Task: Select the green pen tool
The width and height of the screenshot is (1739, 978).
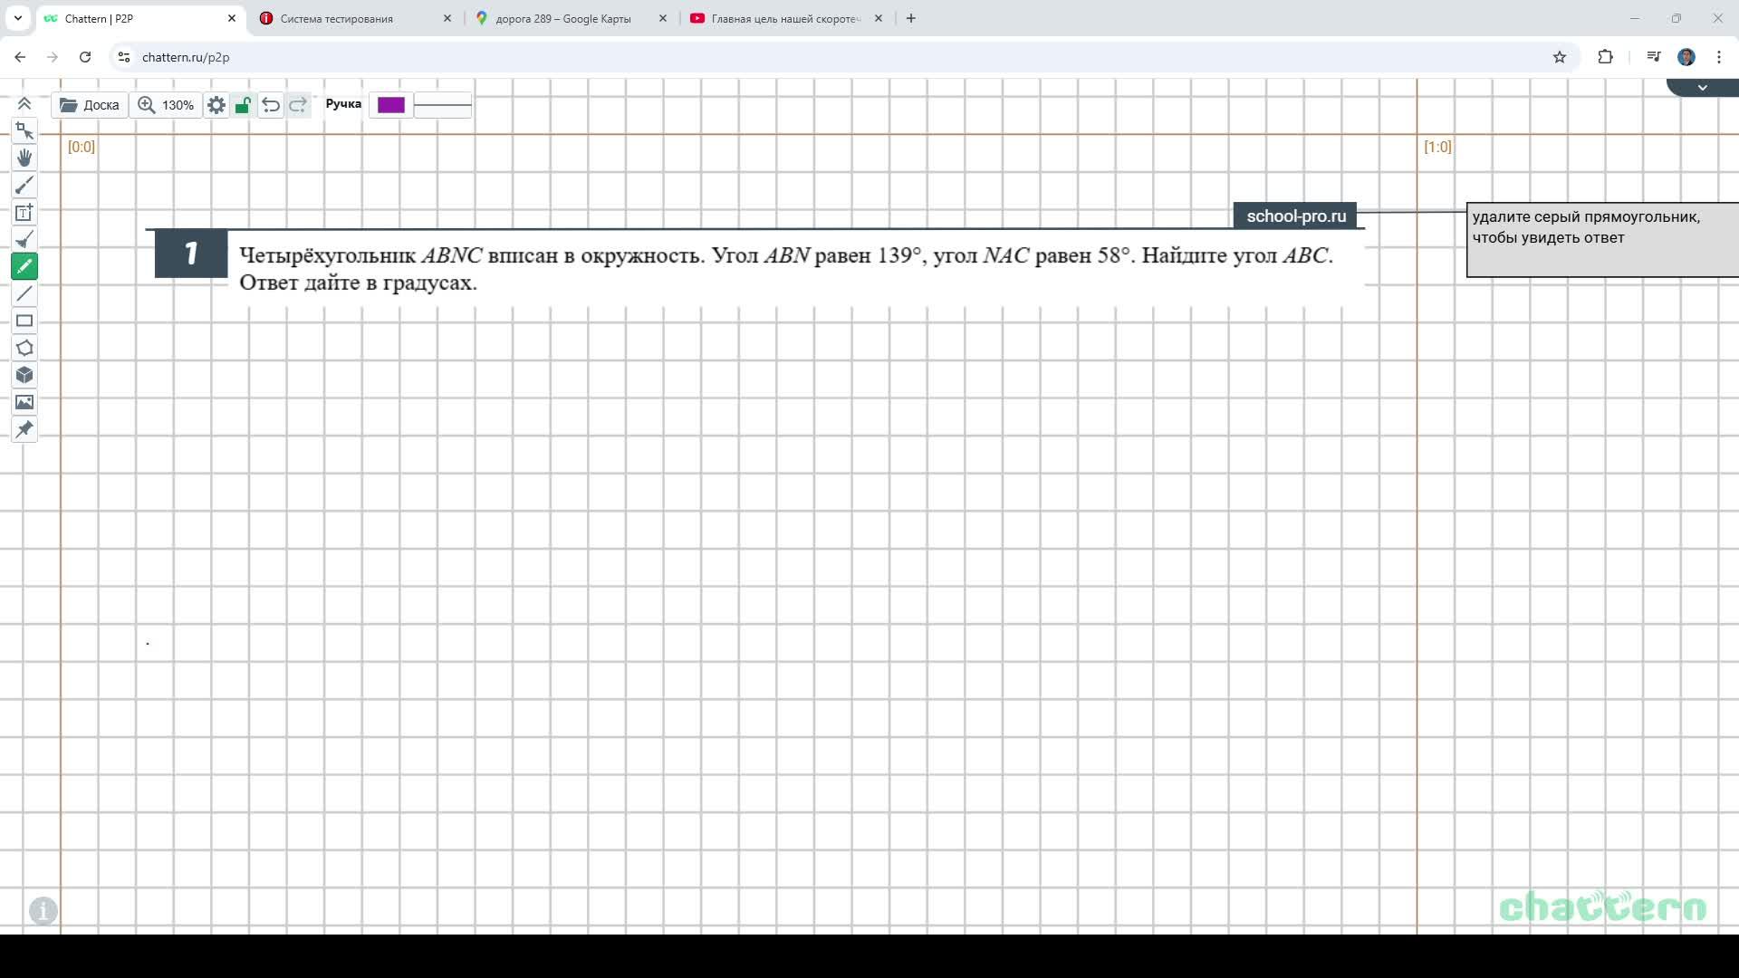Action: coord(24,266)
